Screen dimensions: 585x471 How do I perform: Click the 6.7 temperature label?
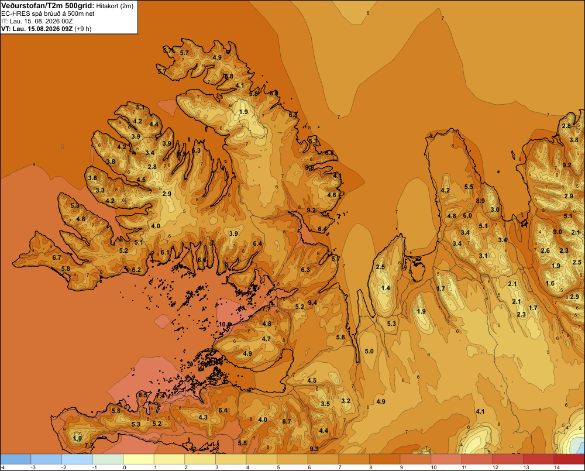(57, 257)
